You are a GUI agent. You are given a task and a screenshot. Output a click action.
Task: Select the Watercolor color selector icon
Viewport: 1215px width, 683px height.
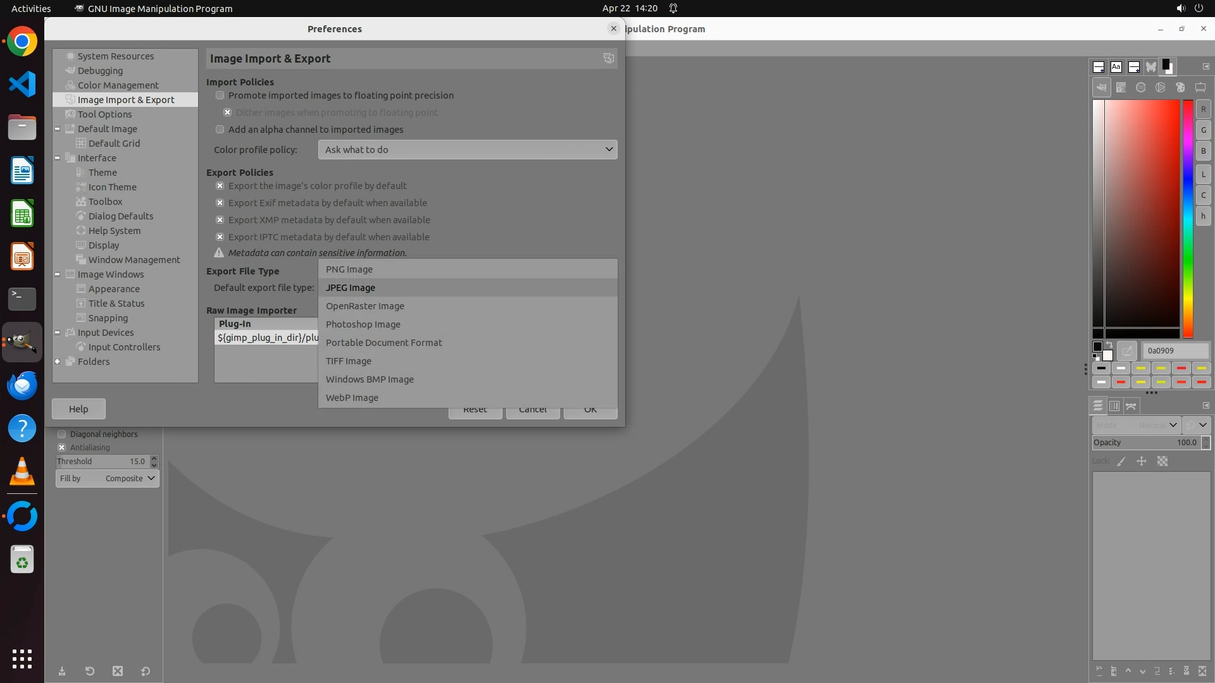coord(1140,88)
